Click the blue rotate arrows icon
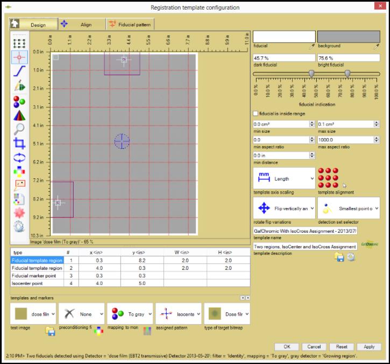 pyautogui.click(x=19, y=158)
